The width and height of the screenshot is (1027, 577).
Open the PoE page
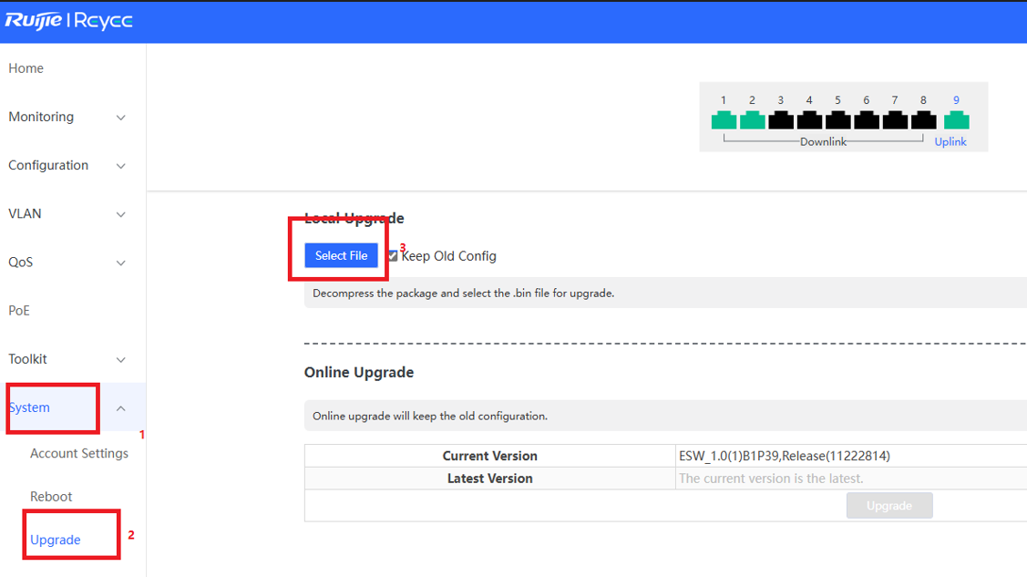[19, 311]
